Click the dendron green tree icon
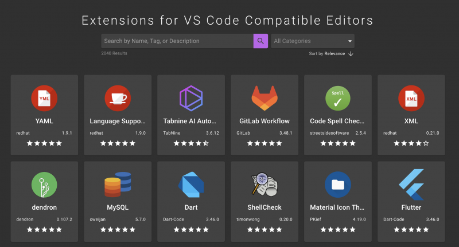 [x=44, y=185]
